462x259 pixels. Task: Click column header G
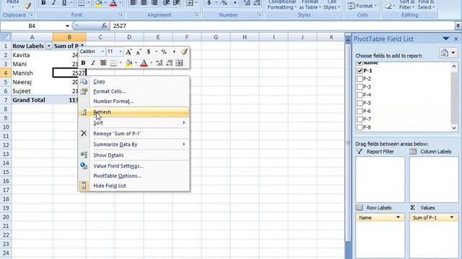coord(216,37)
